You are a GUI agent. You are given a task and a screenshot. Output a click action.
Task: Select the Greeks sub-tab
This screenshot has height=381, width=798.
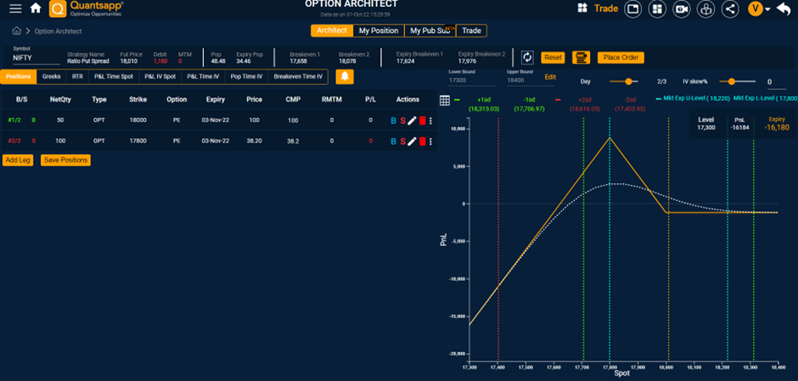coord(52,77)
